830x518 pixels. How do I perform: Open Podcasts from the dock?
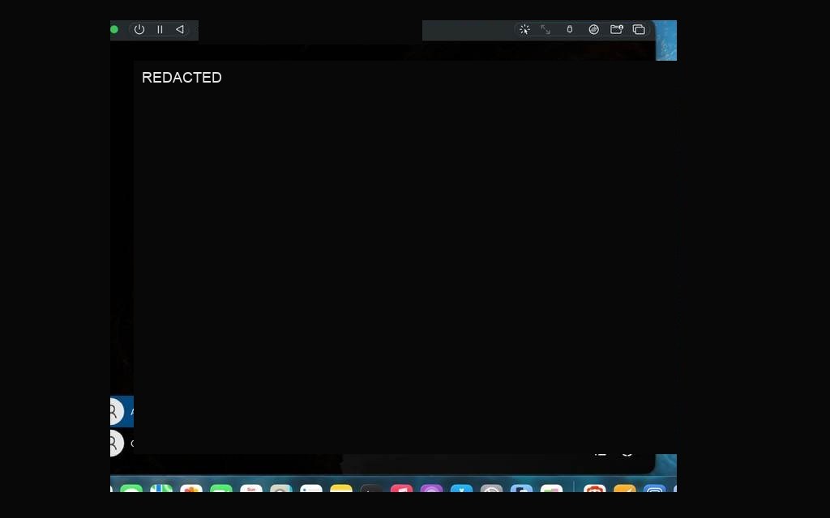(431, 488)
